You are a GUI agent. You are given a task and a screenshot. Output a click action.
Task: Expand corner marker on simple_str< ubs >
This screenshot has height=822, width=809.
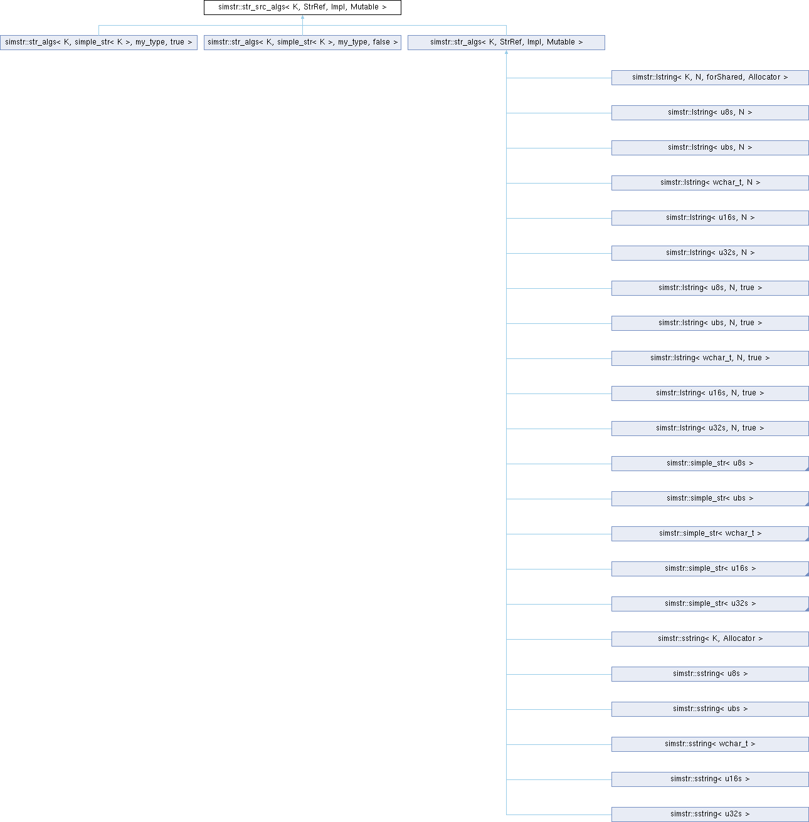pyautogui.click(x=806, y=504)
